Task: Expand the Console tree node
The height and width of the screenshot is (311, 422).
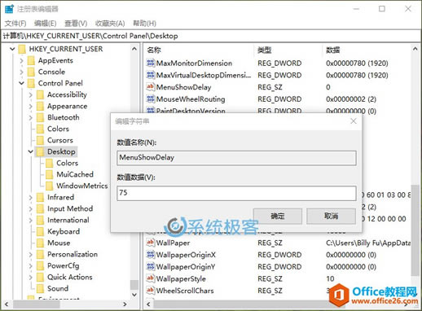Action: click(21, 72)
